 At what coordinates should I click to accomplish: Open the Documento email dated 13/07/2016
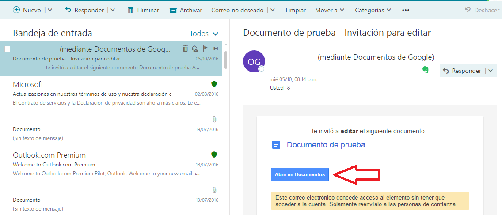tap(111, 198)
